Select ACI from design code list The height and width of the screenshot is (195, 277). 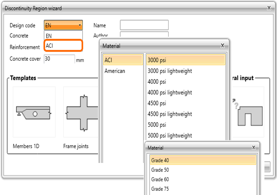point(63,46)
